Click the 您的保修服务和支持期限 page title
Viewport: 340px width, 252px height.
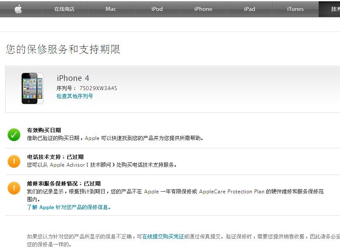click(63, 49)
